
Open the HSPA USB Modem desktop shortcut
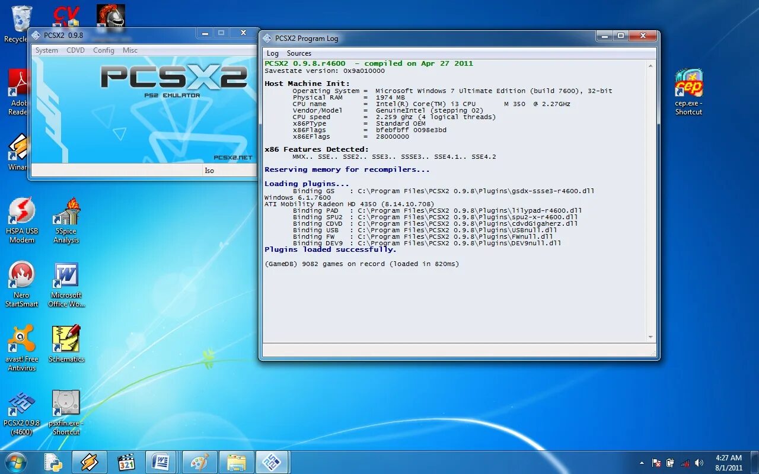22,220
